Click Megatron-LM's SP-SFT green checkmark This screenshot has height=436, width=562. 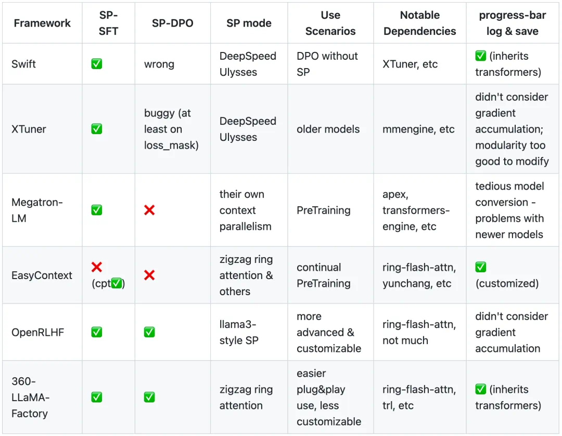(96, 210)
